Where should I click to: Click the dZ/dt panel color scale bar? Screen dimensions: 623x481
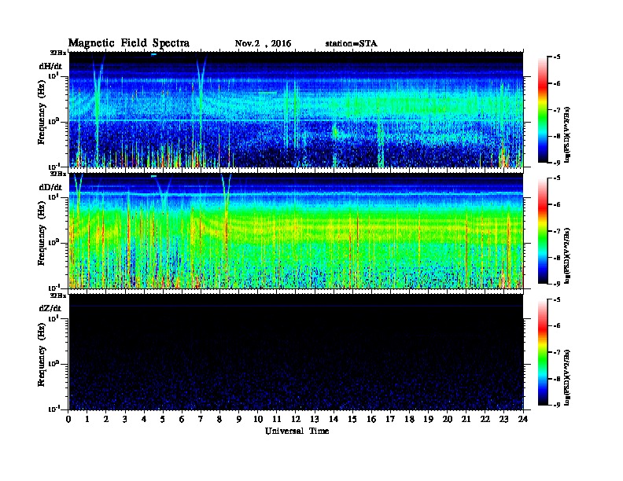pos(543,352)
